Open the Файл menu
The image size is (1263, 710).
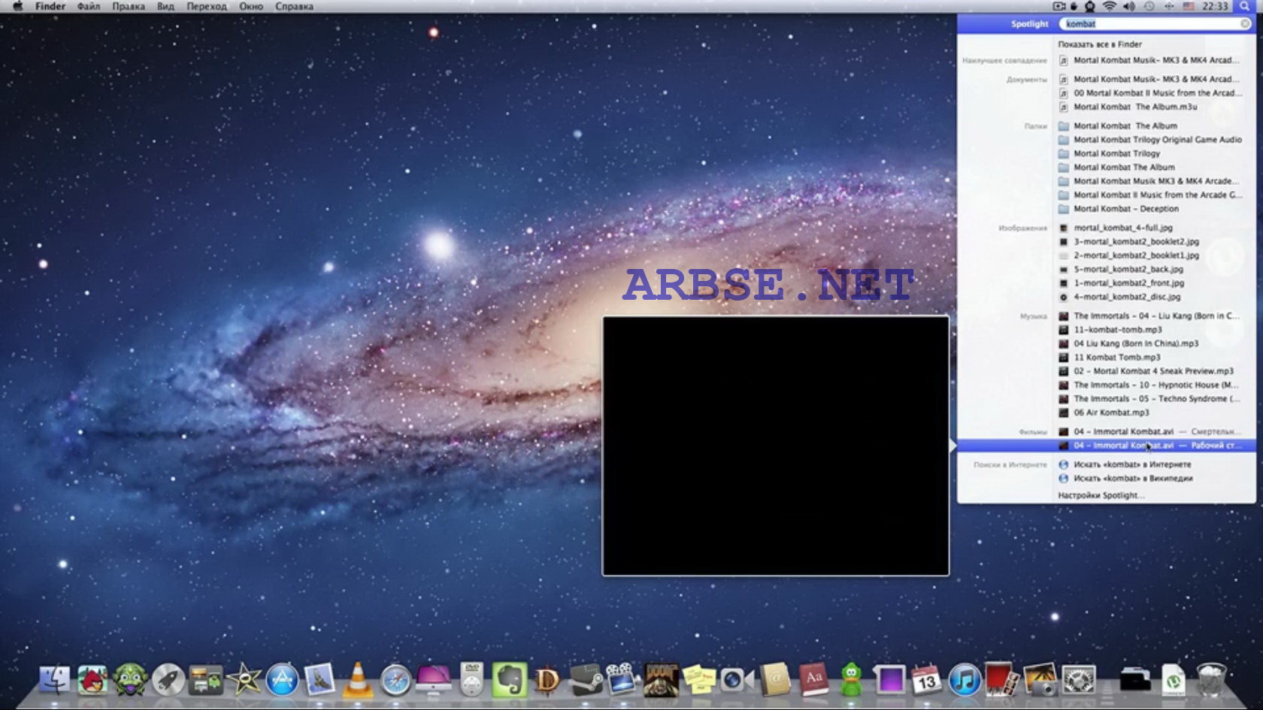[89, 6]
